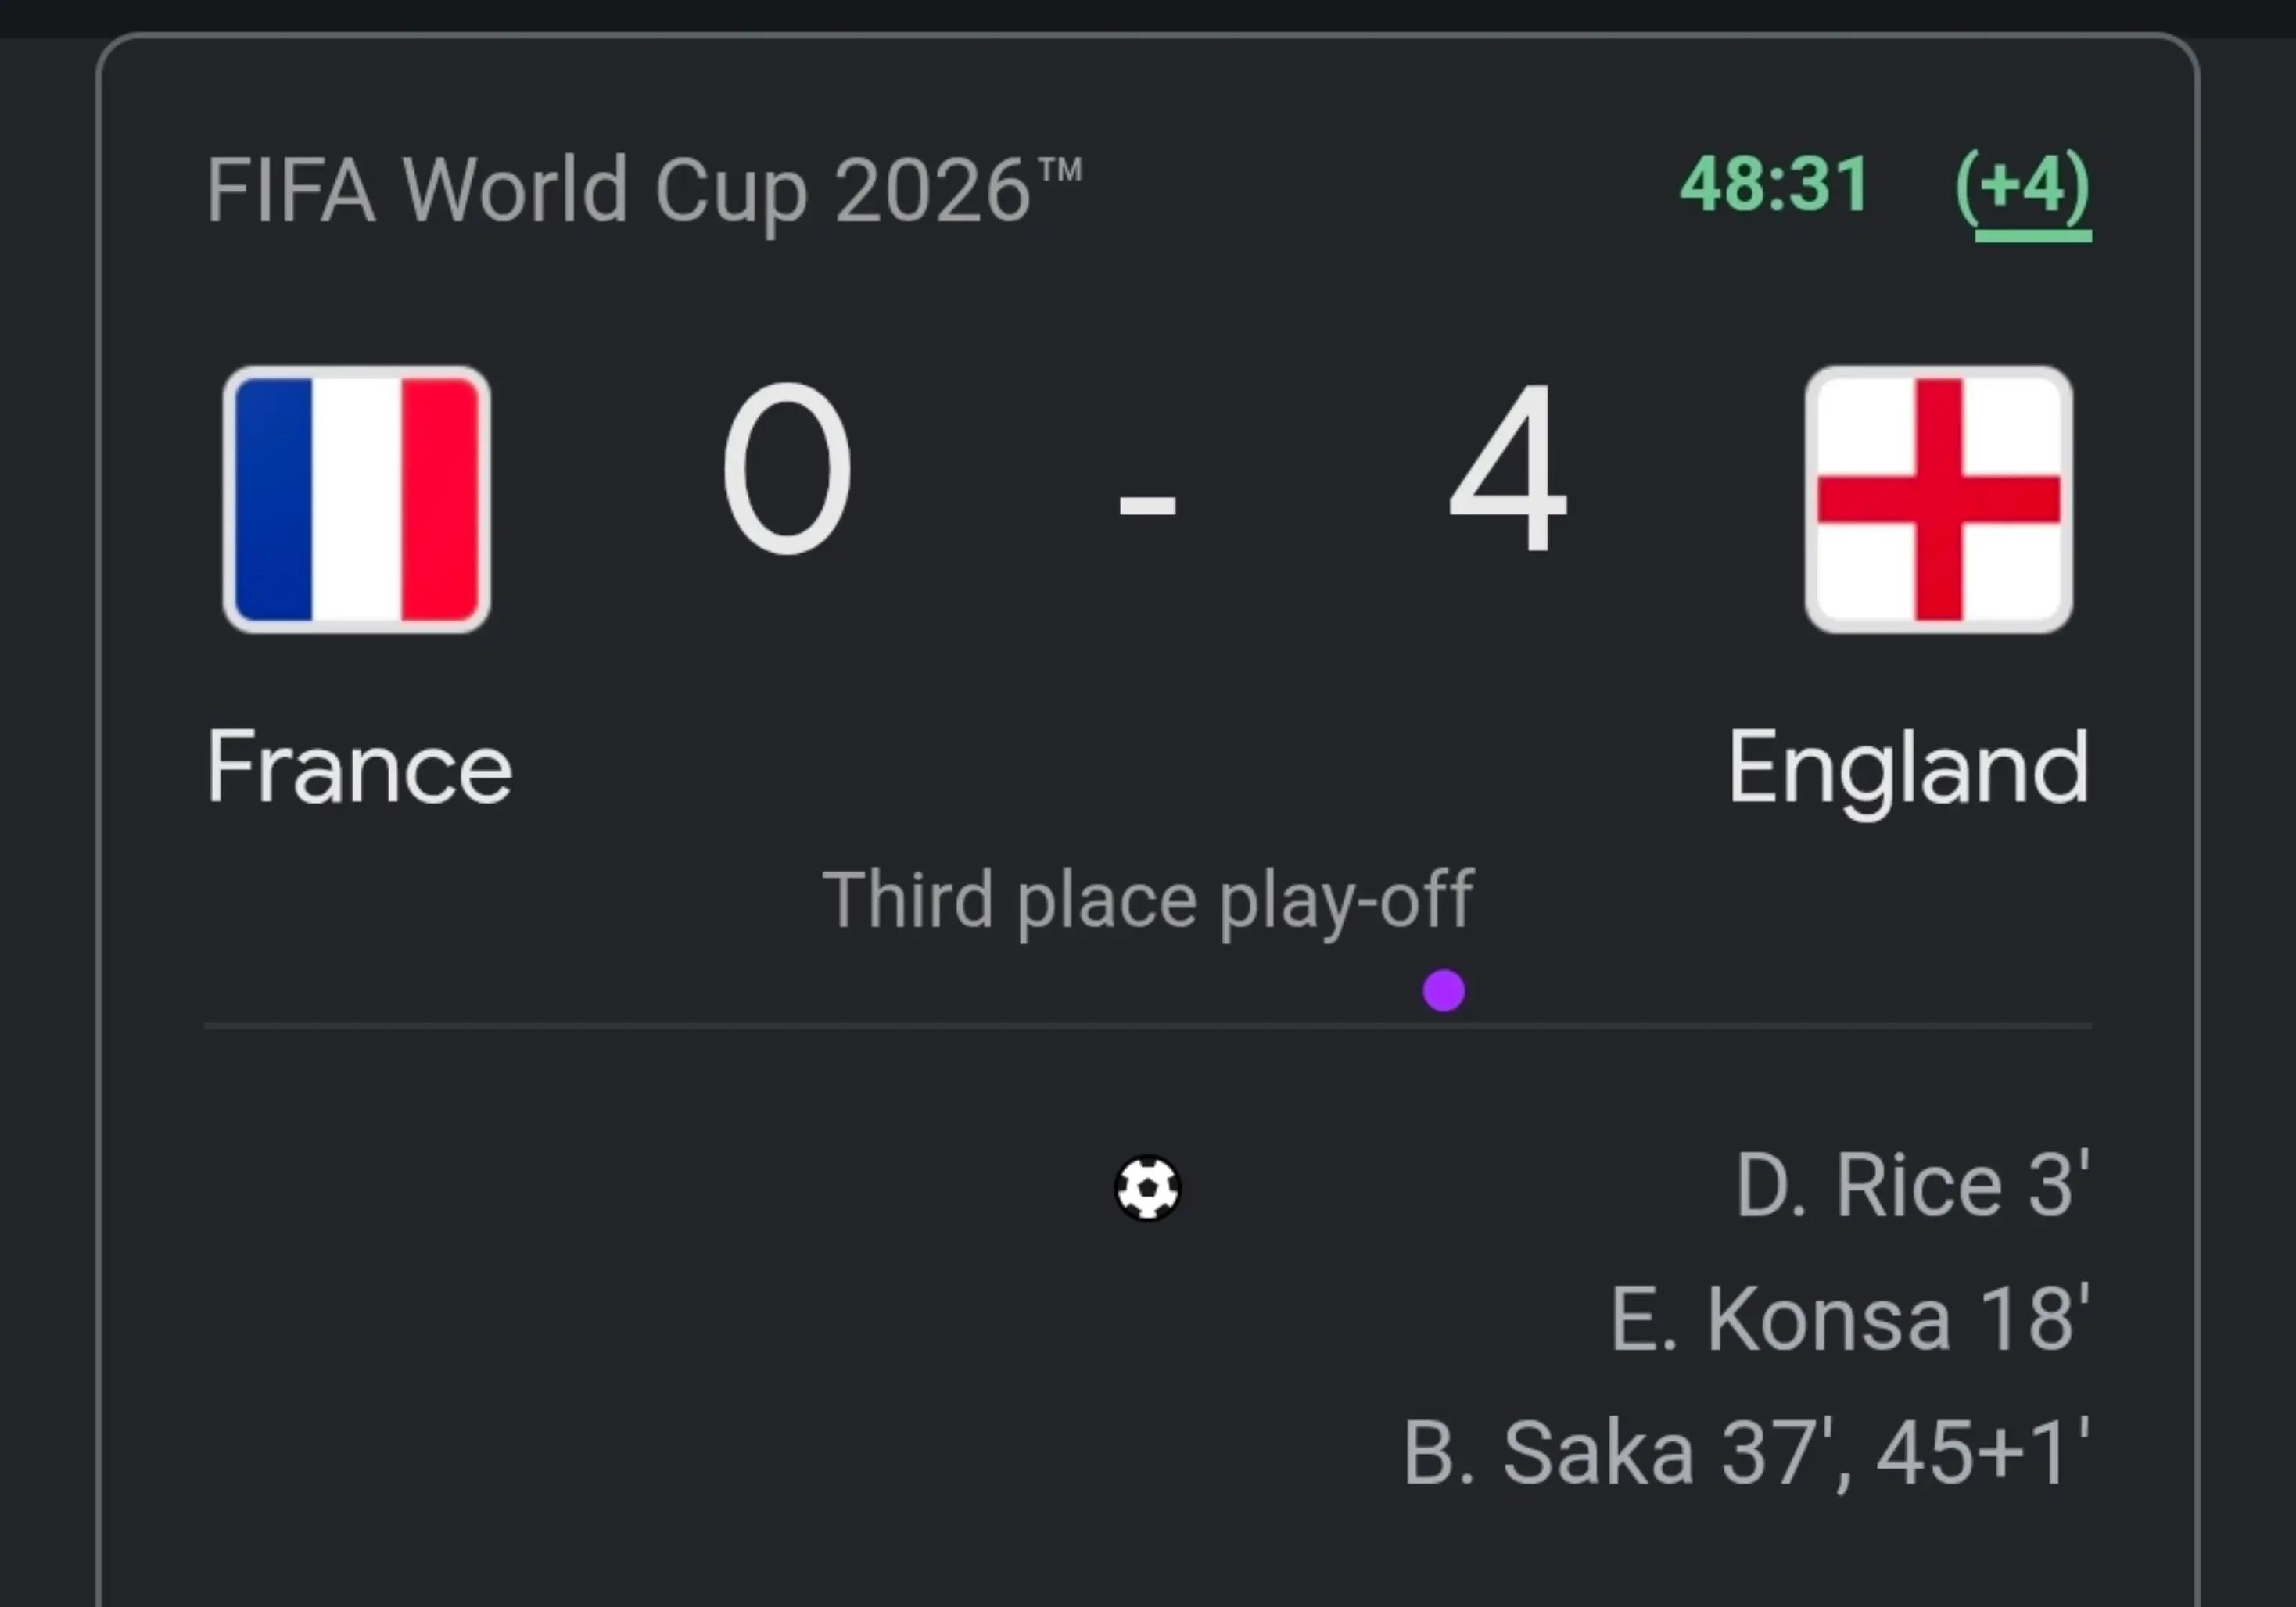Click goal scorer B. Saka 37', 45+1'

click(x=1746, y=1454)
